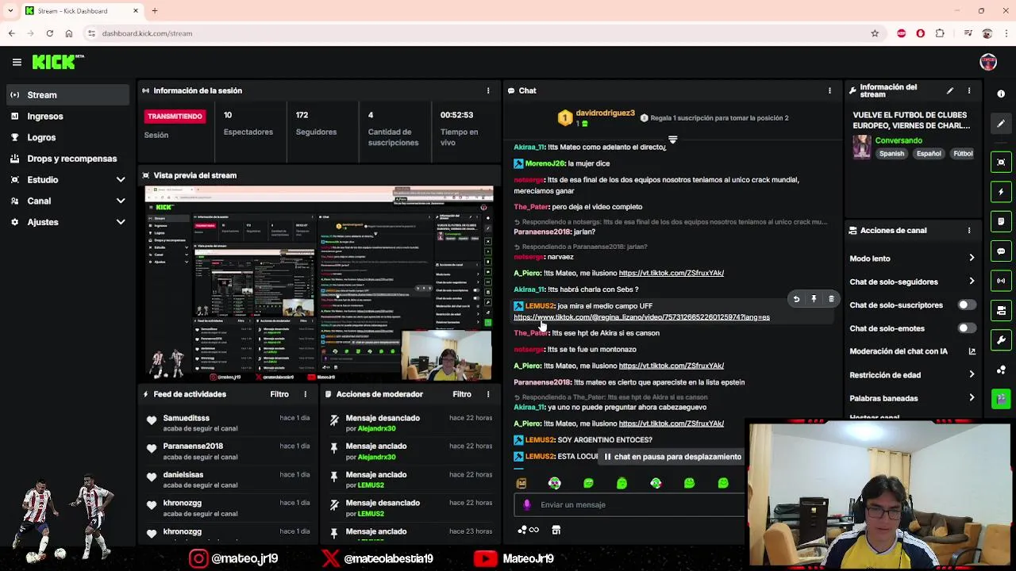This screenshot has width=1016, height=571.
Task: Click the stream preview video
Action: [318, 284]
